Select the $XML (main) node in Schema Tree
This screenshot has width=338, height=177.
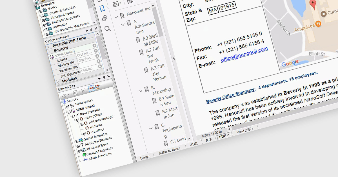[85, 107]
